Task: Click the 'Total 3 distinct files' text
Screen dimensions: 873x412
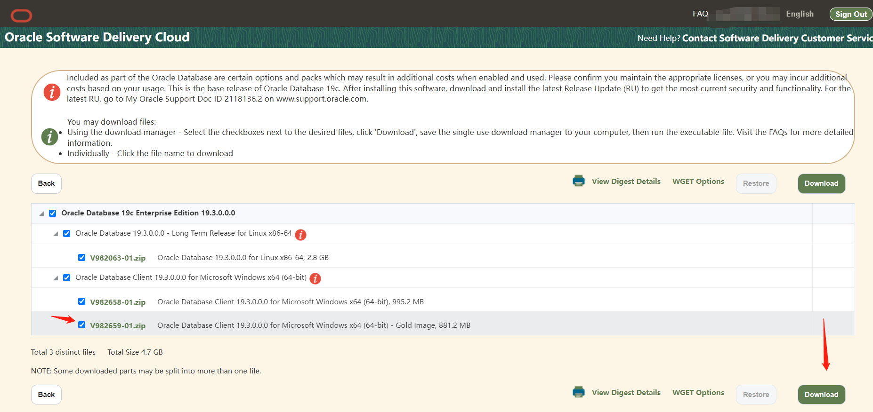Action: (63, 352)
